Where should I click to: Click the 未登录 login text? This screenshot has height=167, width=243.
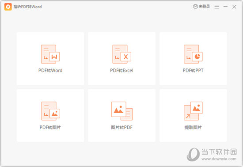click(x=204, y=6)
